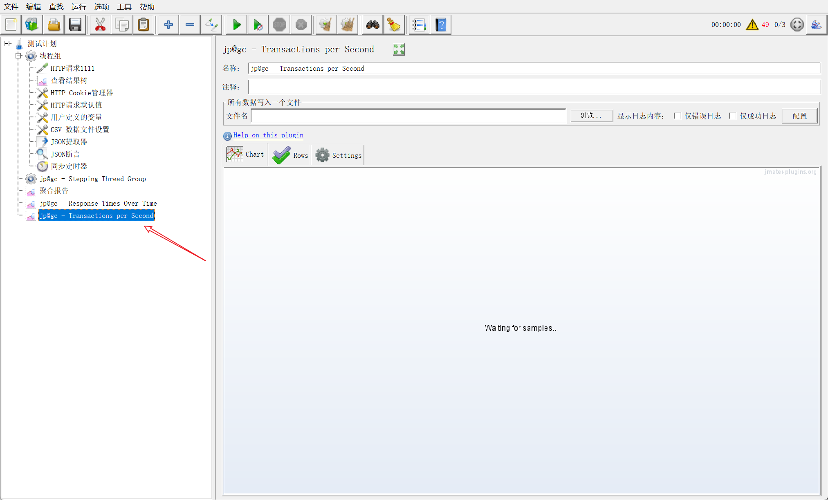Open the 运行 menu
This screenshot has height=500, width=828.
79,7
